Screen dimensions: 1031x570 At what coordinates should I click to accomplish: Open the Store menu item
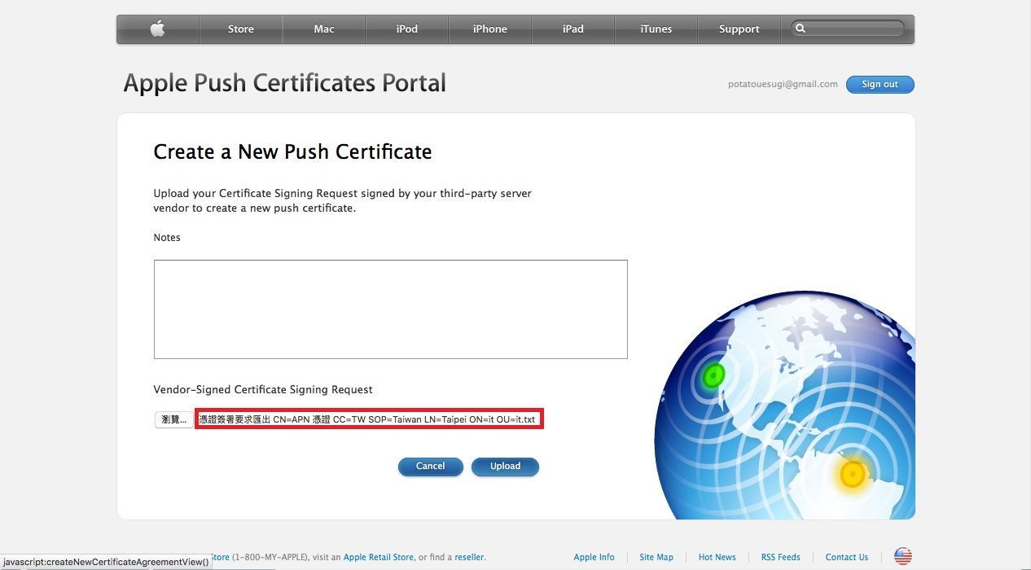[240, 28]
